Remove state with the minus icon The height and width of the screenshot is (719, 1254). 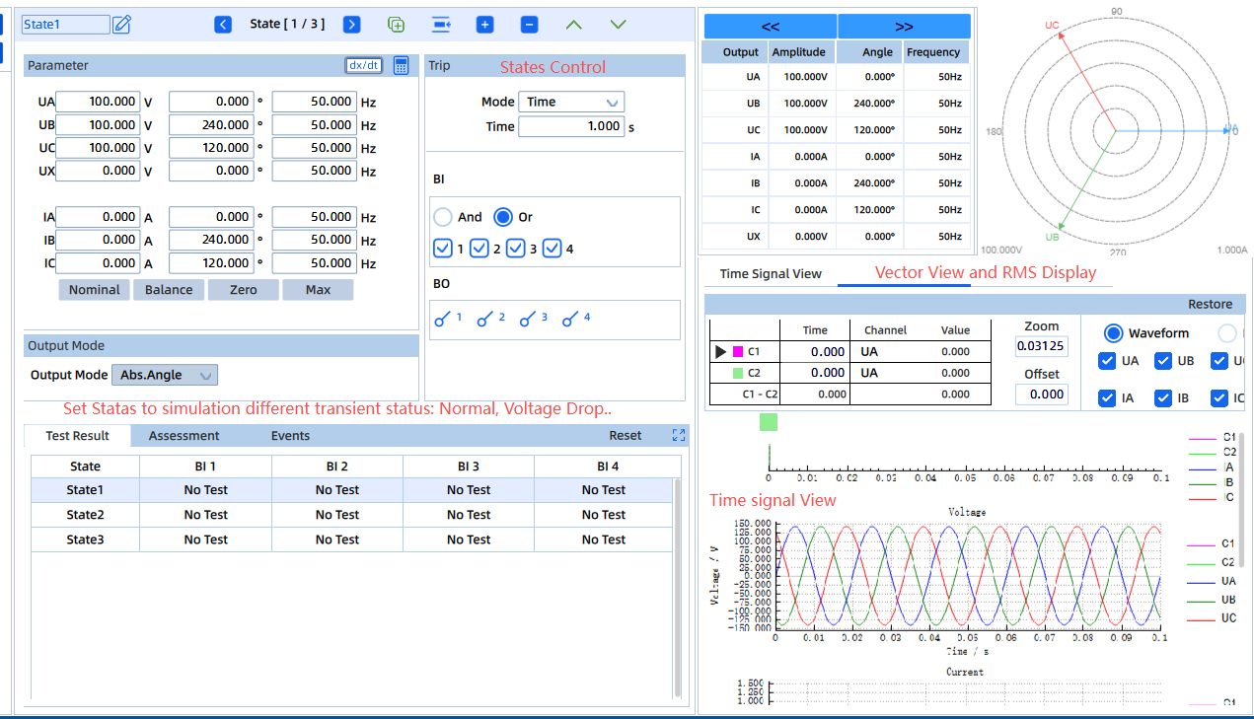pos(529,25)
